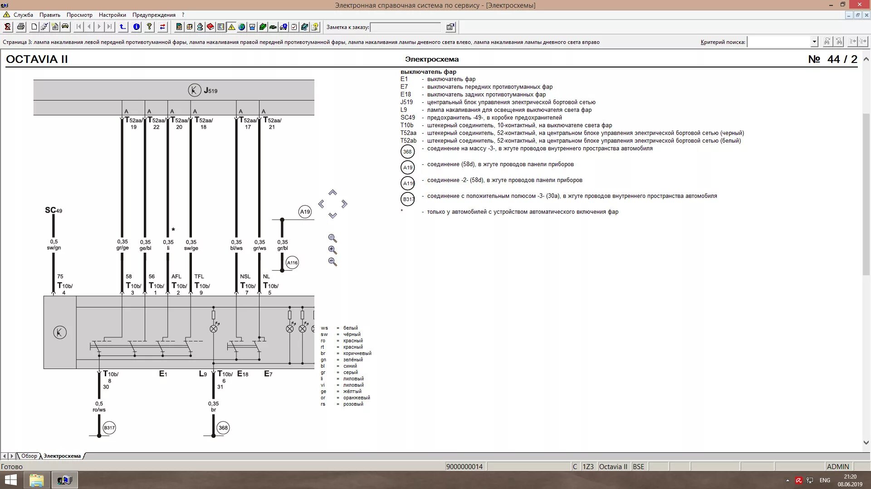Screen dimensions: 871x489
Task: Click the search backward binoculars icon
Action: 839,42
